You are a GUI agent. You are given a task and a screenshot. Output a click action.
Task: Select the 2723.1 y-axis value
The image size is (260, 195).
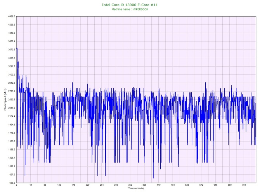[x=12, y=91]
